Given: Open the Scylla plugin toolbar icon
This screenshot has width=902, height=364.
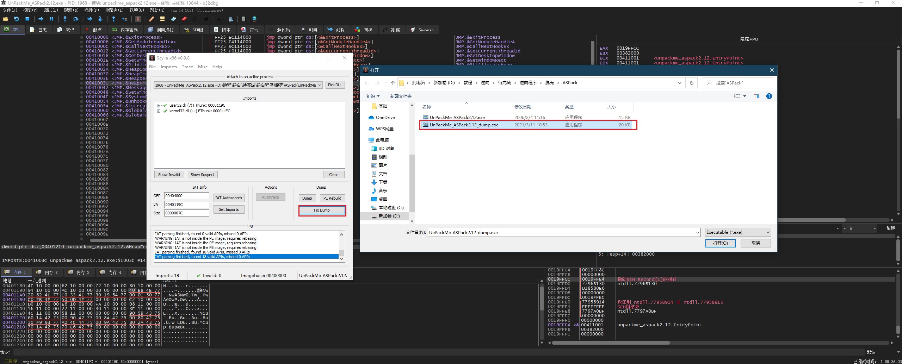Looking at the screenshot, I should [x=138, y=19].
